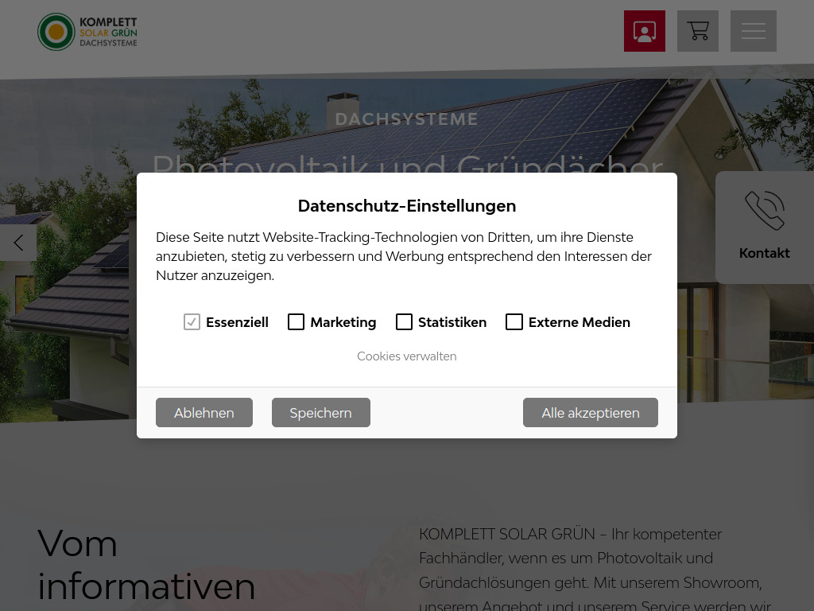This screenshot has width=814, height=611.
Task: Click the Speichern button
Action: (x=320, y=412)
